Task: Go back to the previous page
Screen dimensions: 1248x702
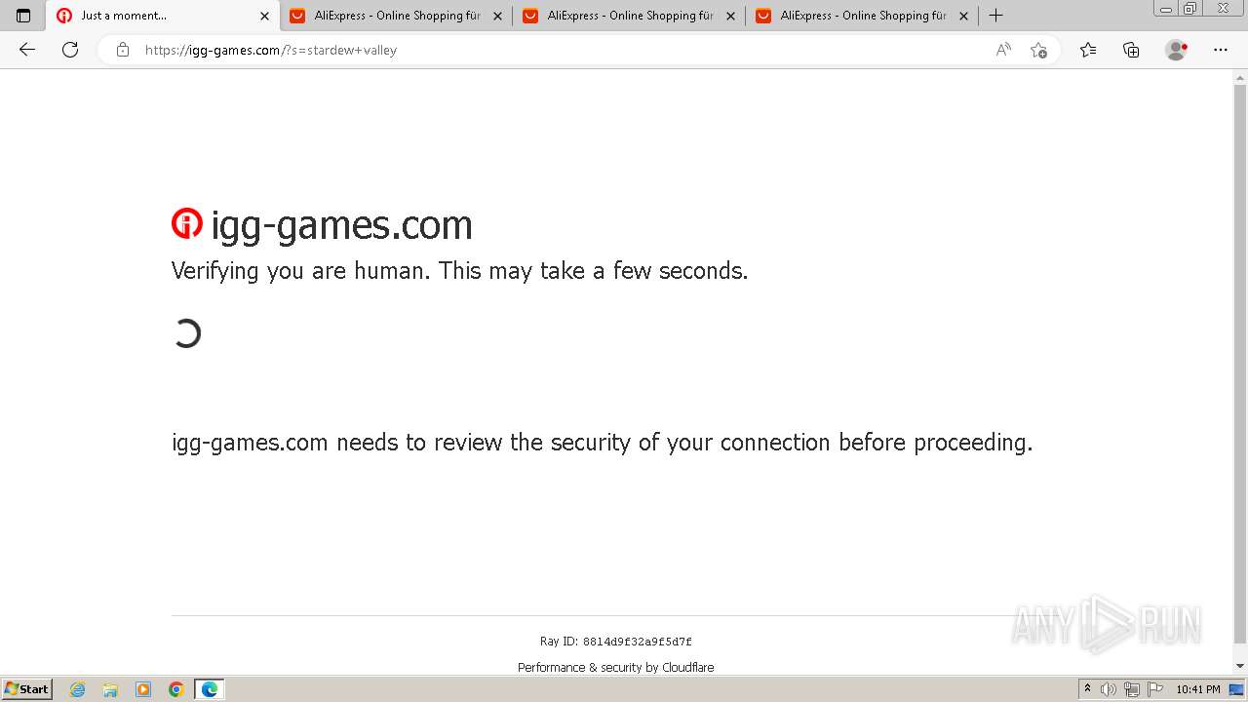Action: [27, 50]
